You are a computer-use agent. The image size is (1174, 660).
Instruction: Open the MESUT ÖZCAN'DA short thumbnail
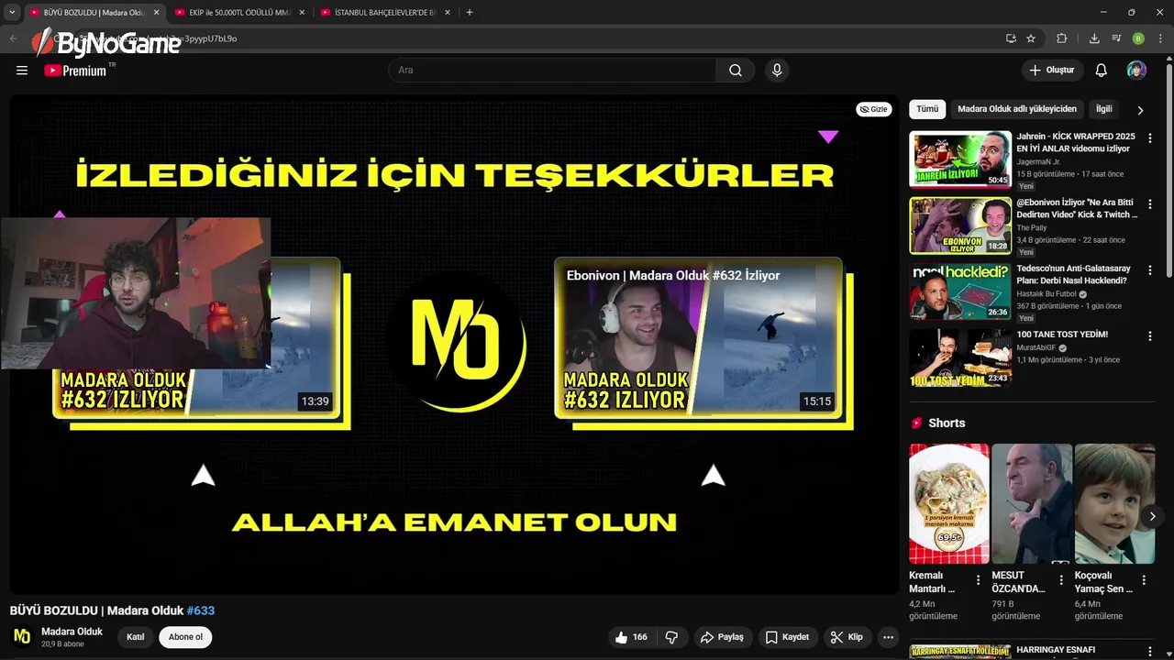click(x=1032, y=503)
